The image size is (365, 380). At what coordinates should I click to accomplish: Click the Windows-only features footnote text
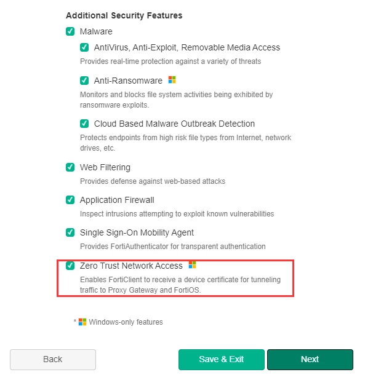pos(126,322)
